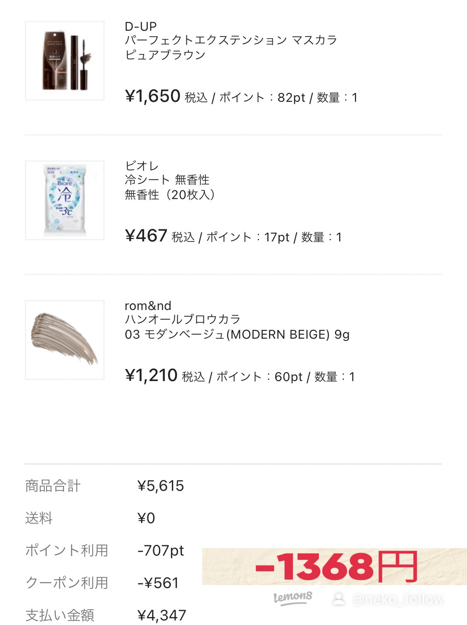Click the ¥1,210 brow color price
This screenshot has height=625, width=467.
(151, 376)
